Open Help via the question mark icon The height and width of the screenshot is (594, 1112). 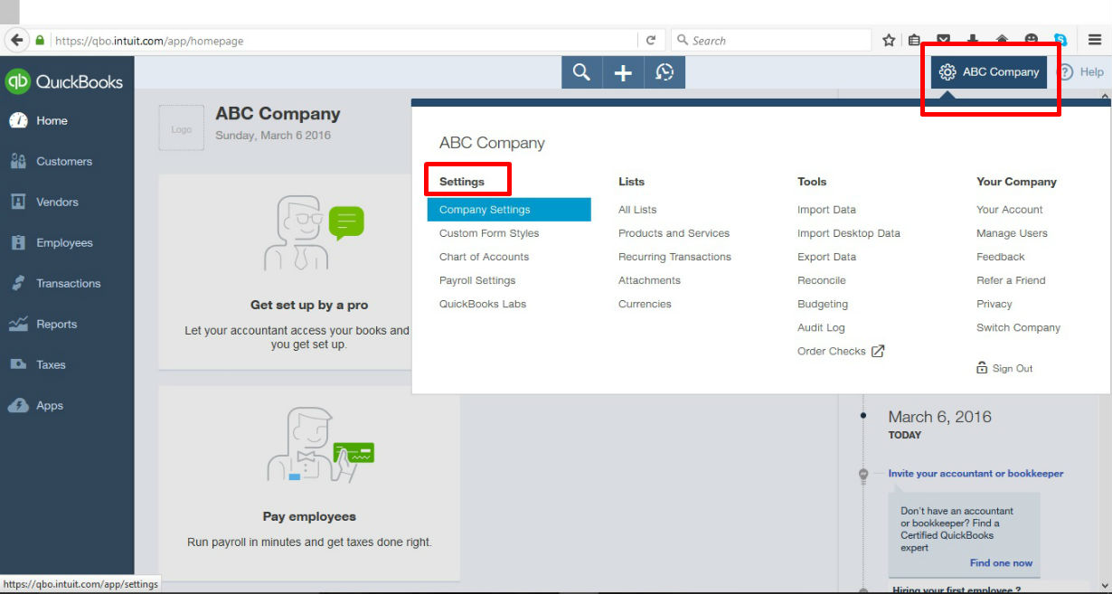click(x=1066, y=72)
